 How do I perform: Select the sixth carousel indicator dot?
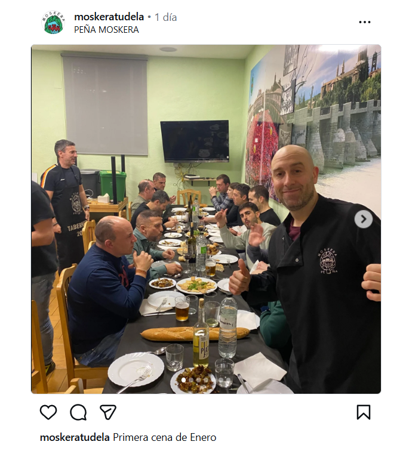pos(221,380)
